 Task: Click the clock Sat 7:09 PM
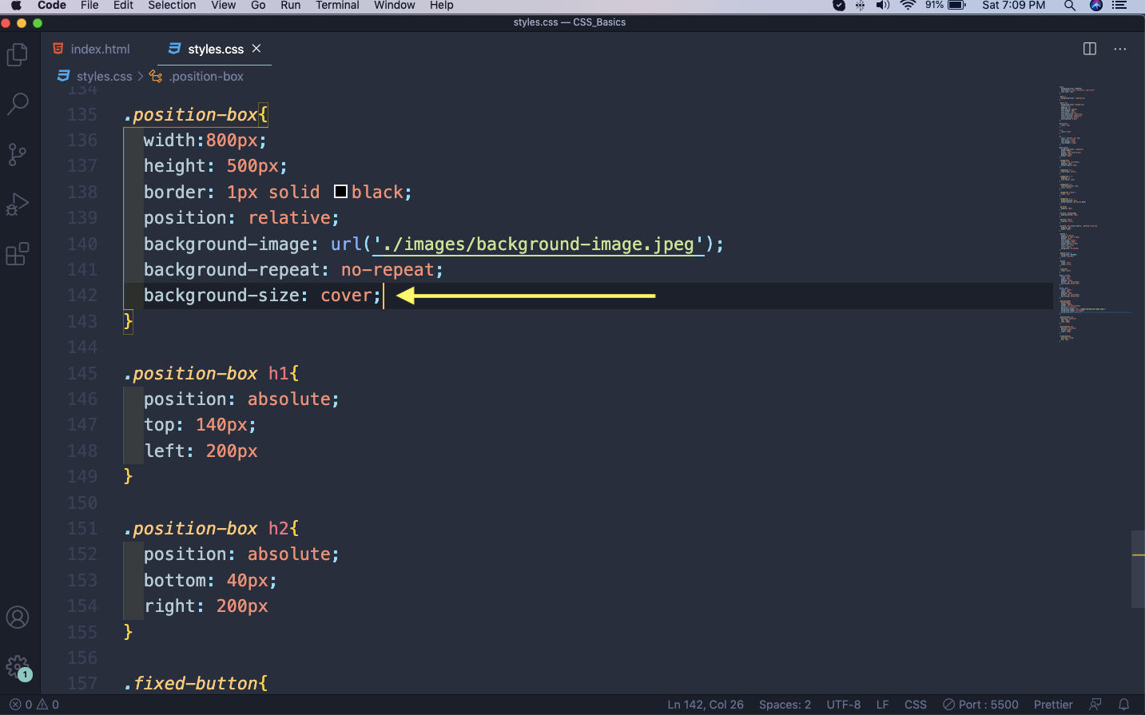1013,5
